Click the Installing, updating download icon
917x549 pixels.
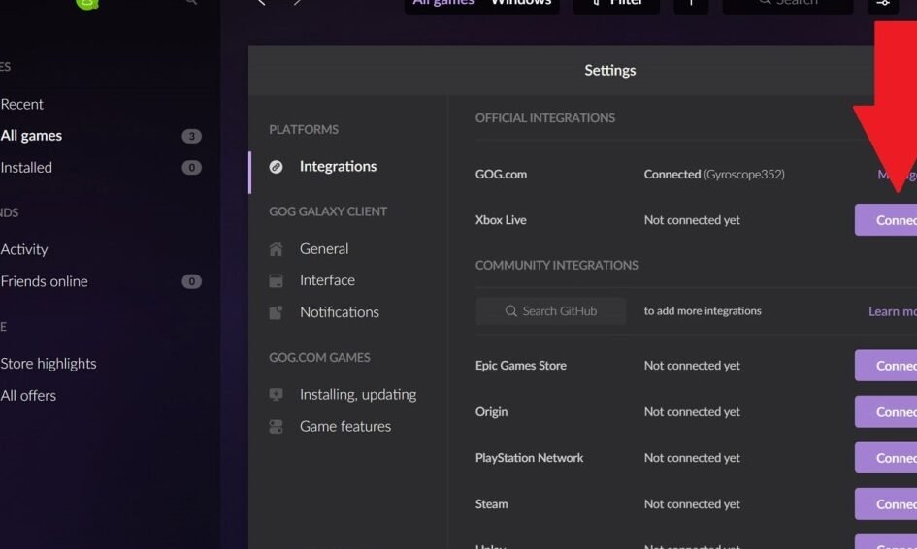point(276,395)
